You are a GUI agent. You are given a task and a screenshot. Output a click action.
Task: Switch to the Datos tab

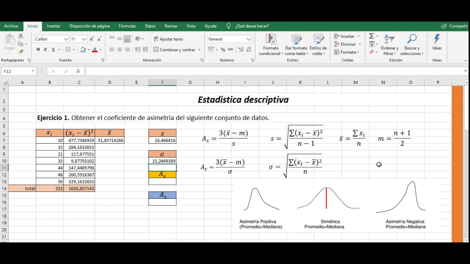click(150, 26)
